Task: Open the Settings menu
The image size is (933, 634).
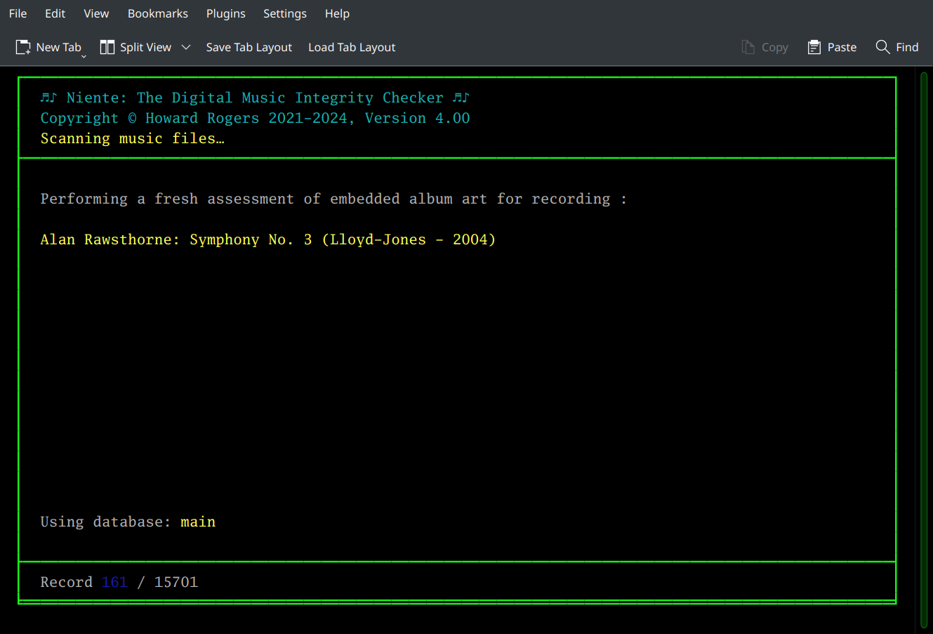Action: coord(285,13)
